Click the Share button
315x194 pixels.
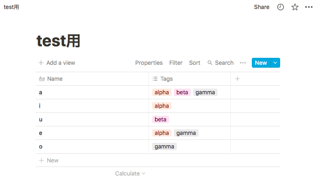(x=262, y=7)
